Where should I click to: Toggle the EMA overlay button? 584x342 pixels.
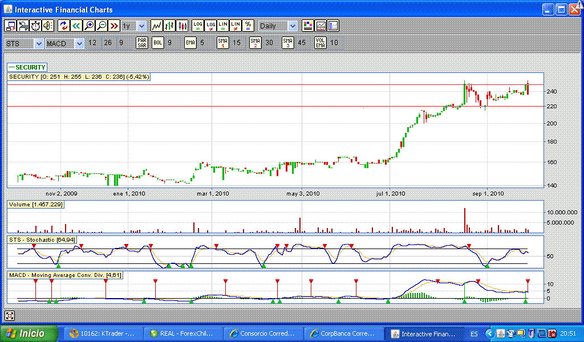190,43
